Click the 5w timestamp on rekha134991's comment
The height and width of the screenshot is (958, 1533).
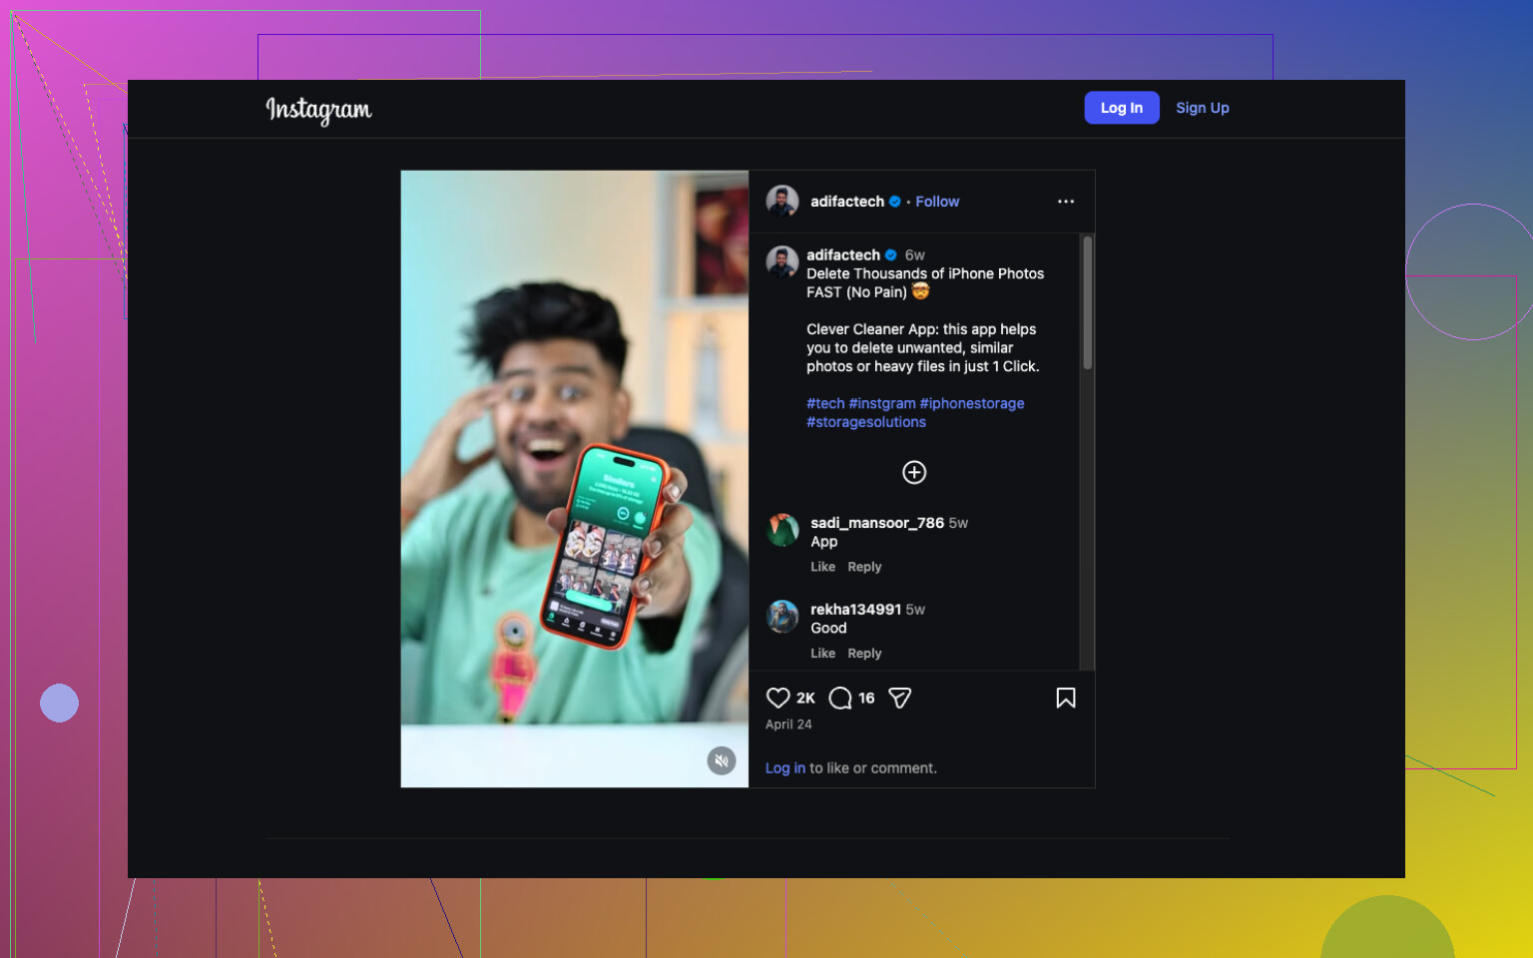coord(915,610)
